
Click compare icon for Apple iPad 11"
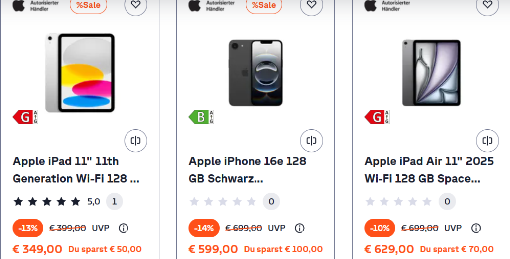(x=135, y=141)
